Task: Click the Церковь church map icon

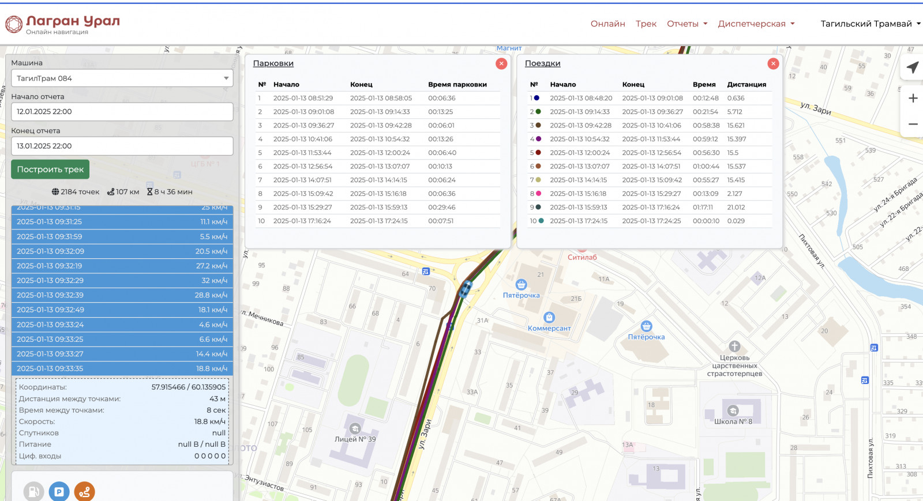Action: click(734, 346)
